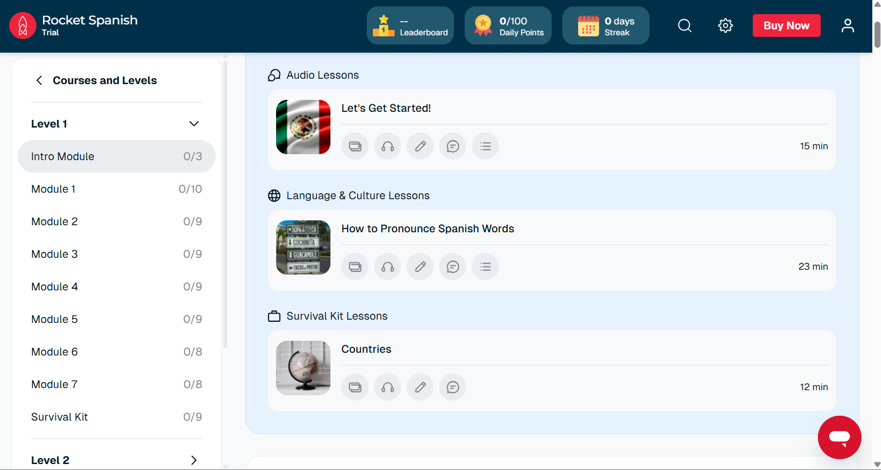The width and height of the screenshot is (881, 470).
Task: Expand the Level 2 section
Action: (x=193, y=460)
